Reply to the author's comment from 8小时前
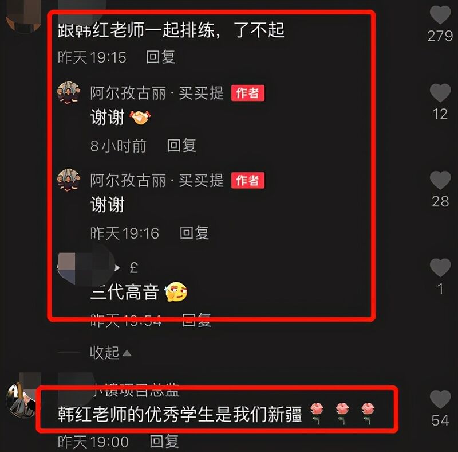Screen dimensions: 458x452 [x=181, y=146]
